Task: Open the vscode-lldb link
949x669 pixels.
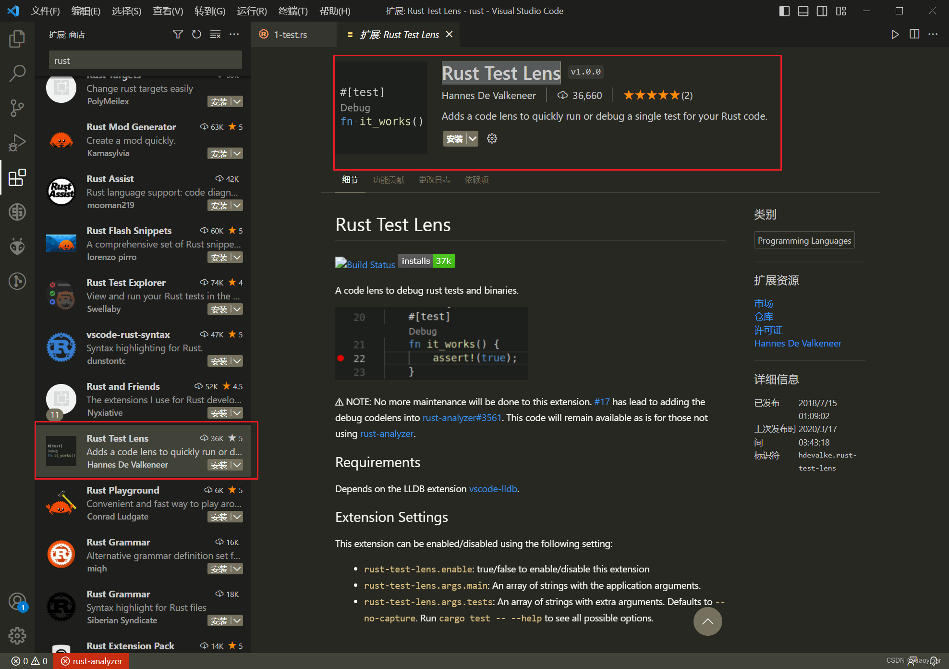Action: click(493, 489)
